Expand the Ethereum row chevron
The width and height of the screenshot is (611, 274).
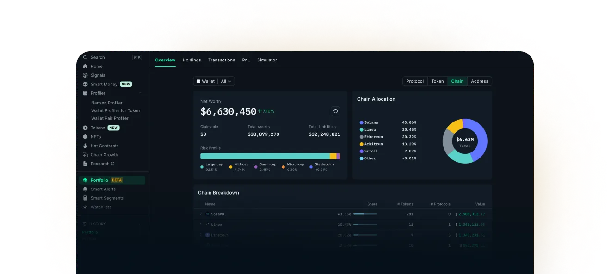coord(201,235)
